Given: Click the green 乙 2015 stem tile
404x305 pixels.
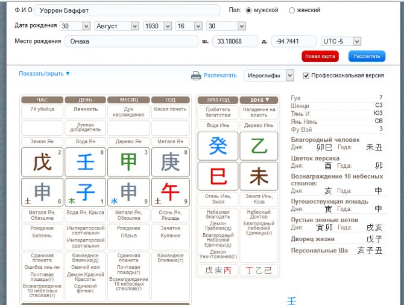Looking at the screenshot, I should pyautogui.click(x=259, y=146).
